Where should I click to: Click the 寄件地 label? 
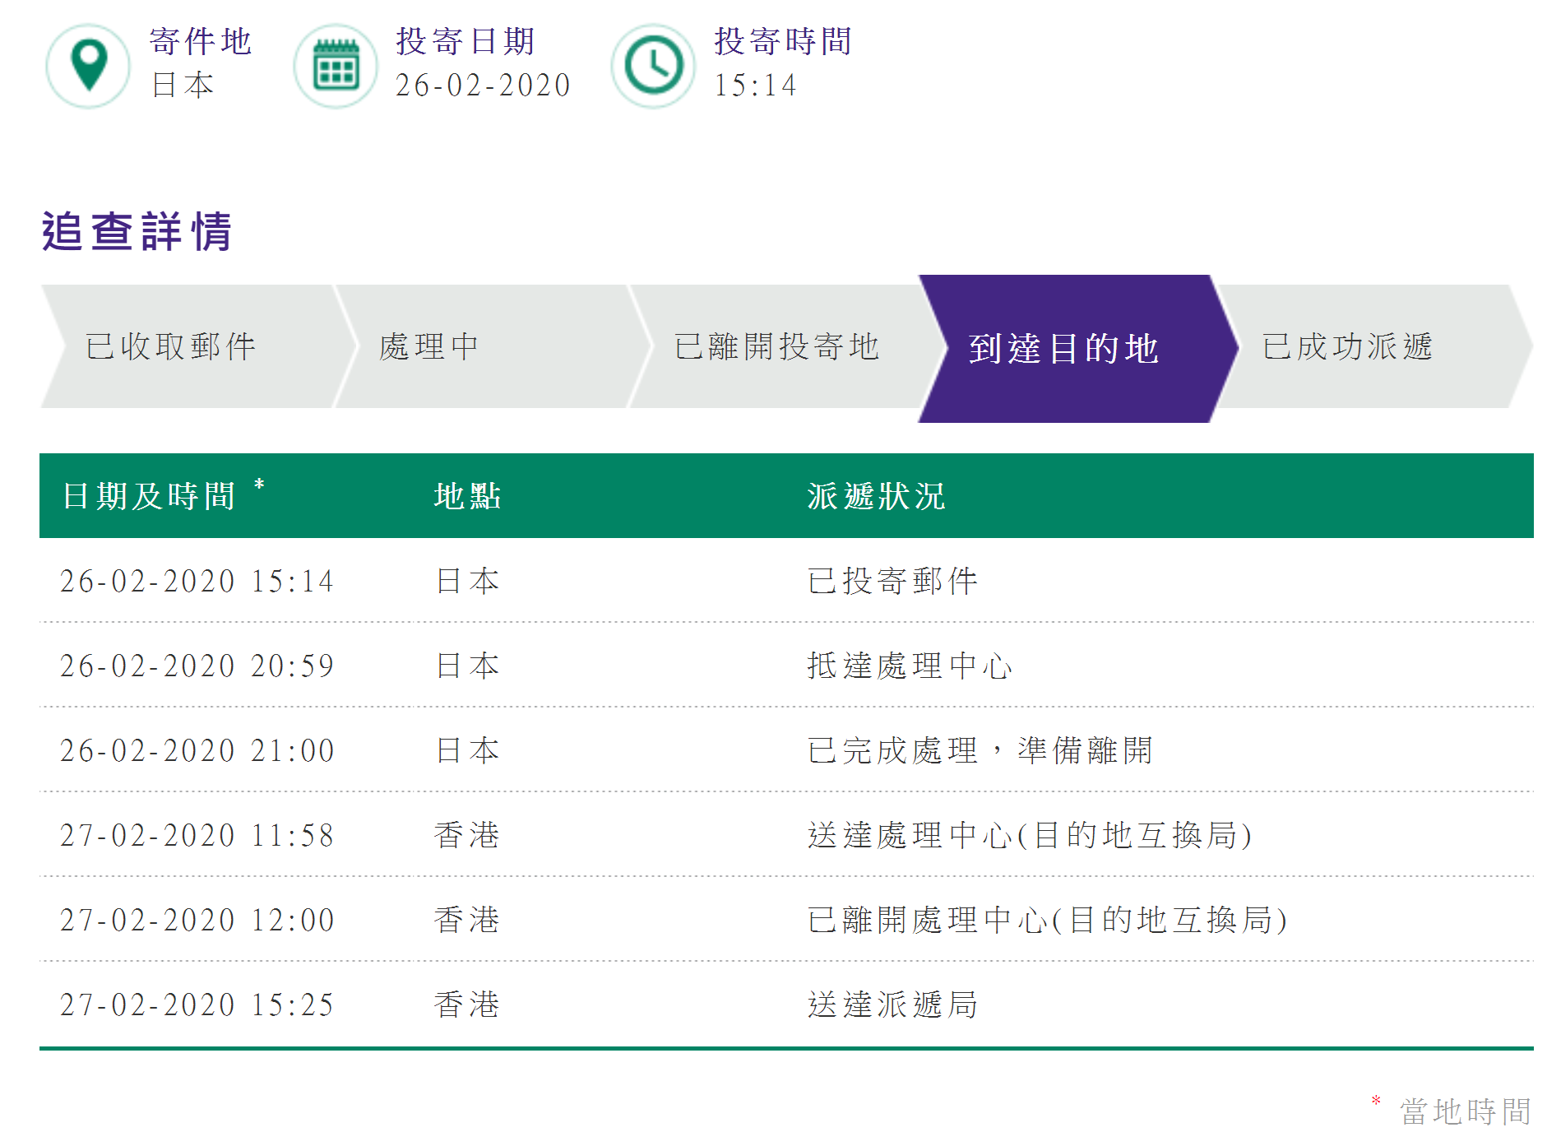pyautogui.click(x=201, y=41)
